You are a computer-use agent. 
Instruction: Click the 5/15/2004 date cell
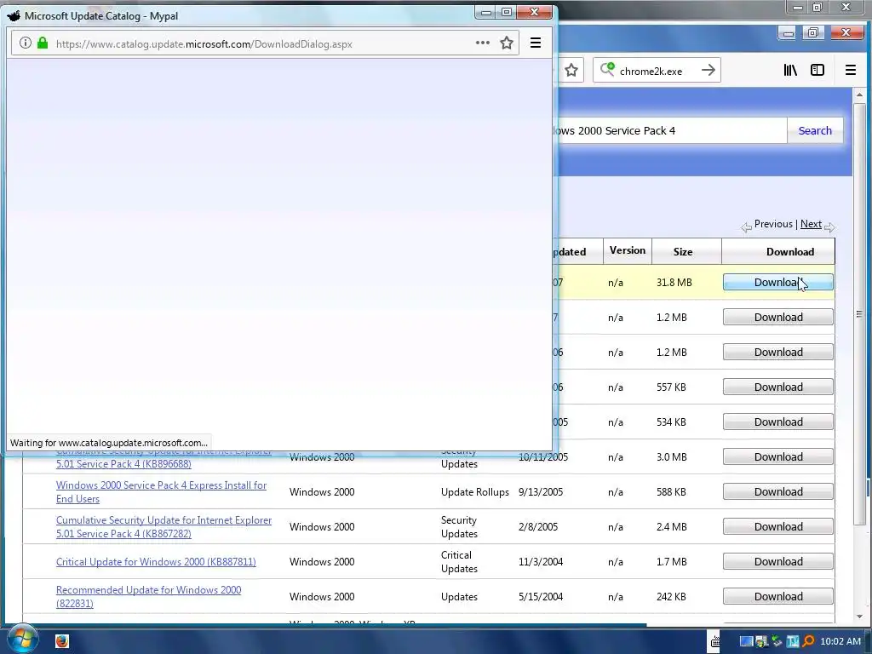pyautogui.click(x=541, y=597)
